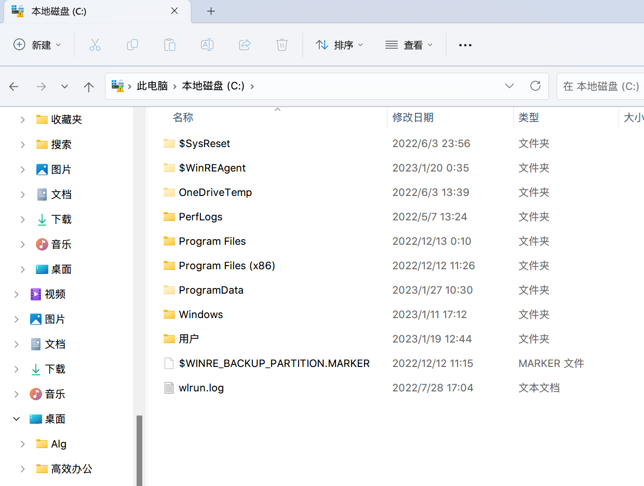Click the back navigation arrow
Viewport: 644px width, 486px height.
pos(14,86)
